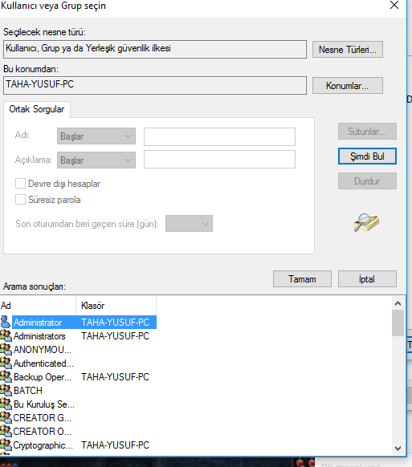The height and width of the screenshot is (467, 412).
Task: Select the Administrator row name
Action: (x=38, y=323)
